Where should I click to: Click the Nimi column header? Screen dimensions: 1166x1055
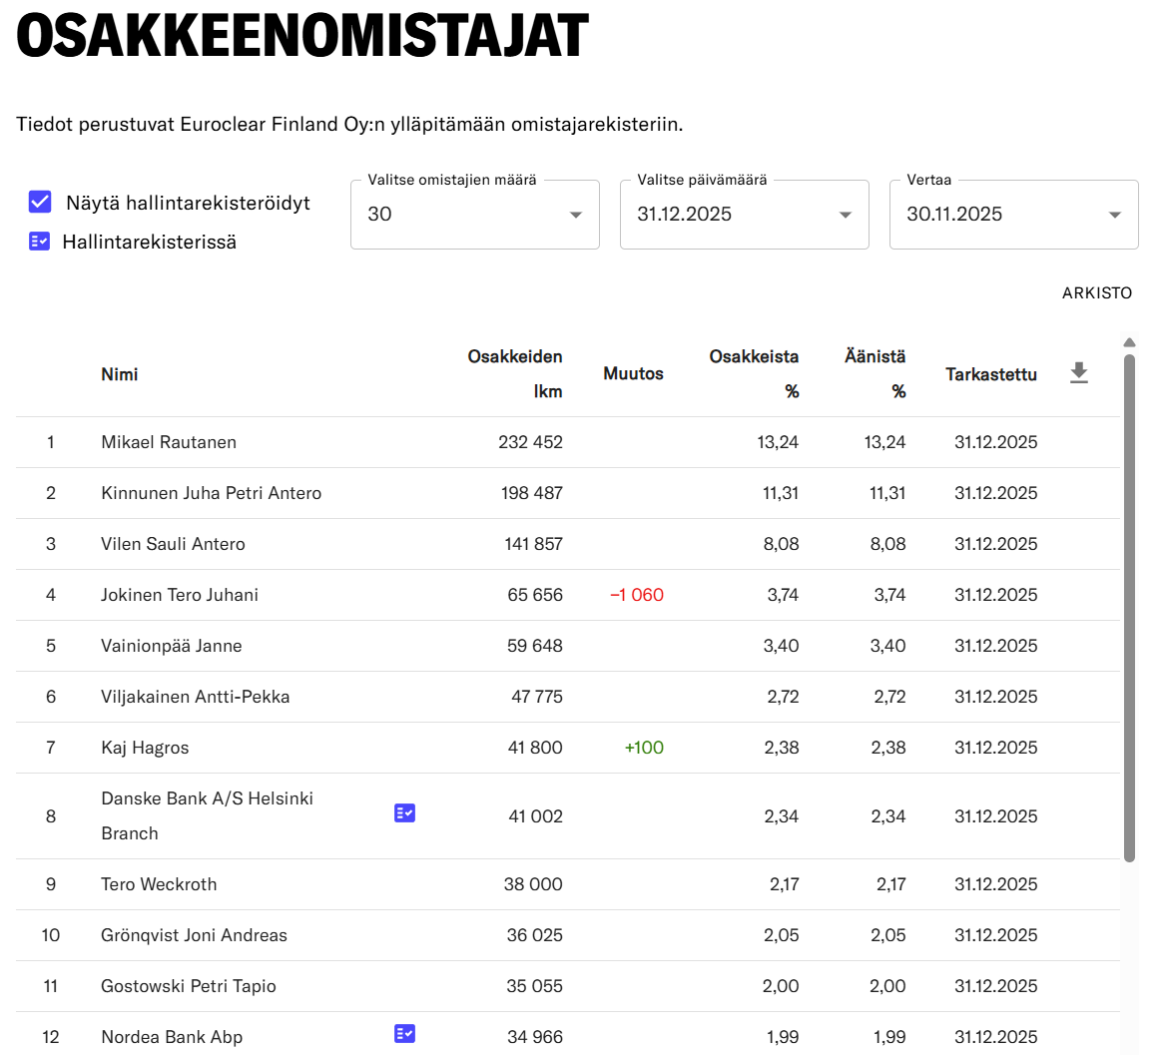[x=120, y=374]
